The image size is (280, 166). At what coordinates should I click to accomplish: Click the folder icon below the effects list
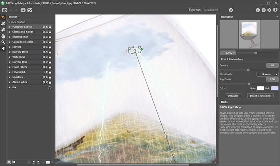point(48,162)
